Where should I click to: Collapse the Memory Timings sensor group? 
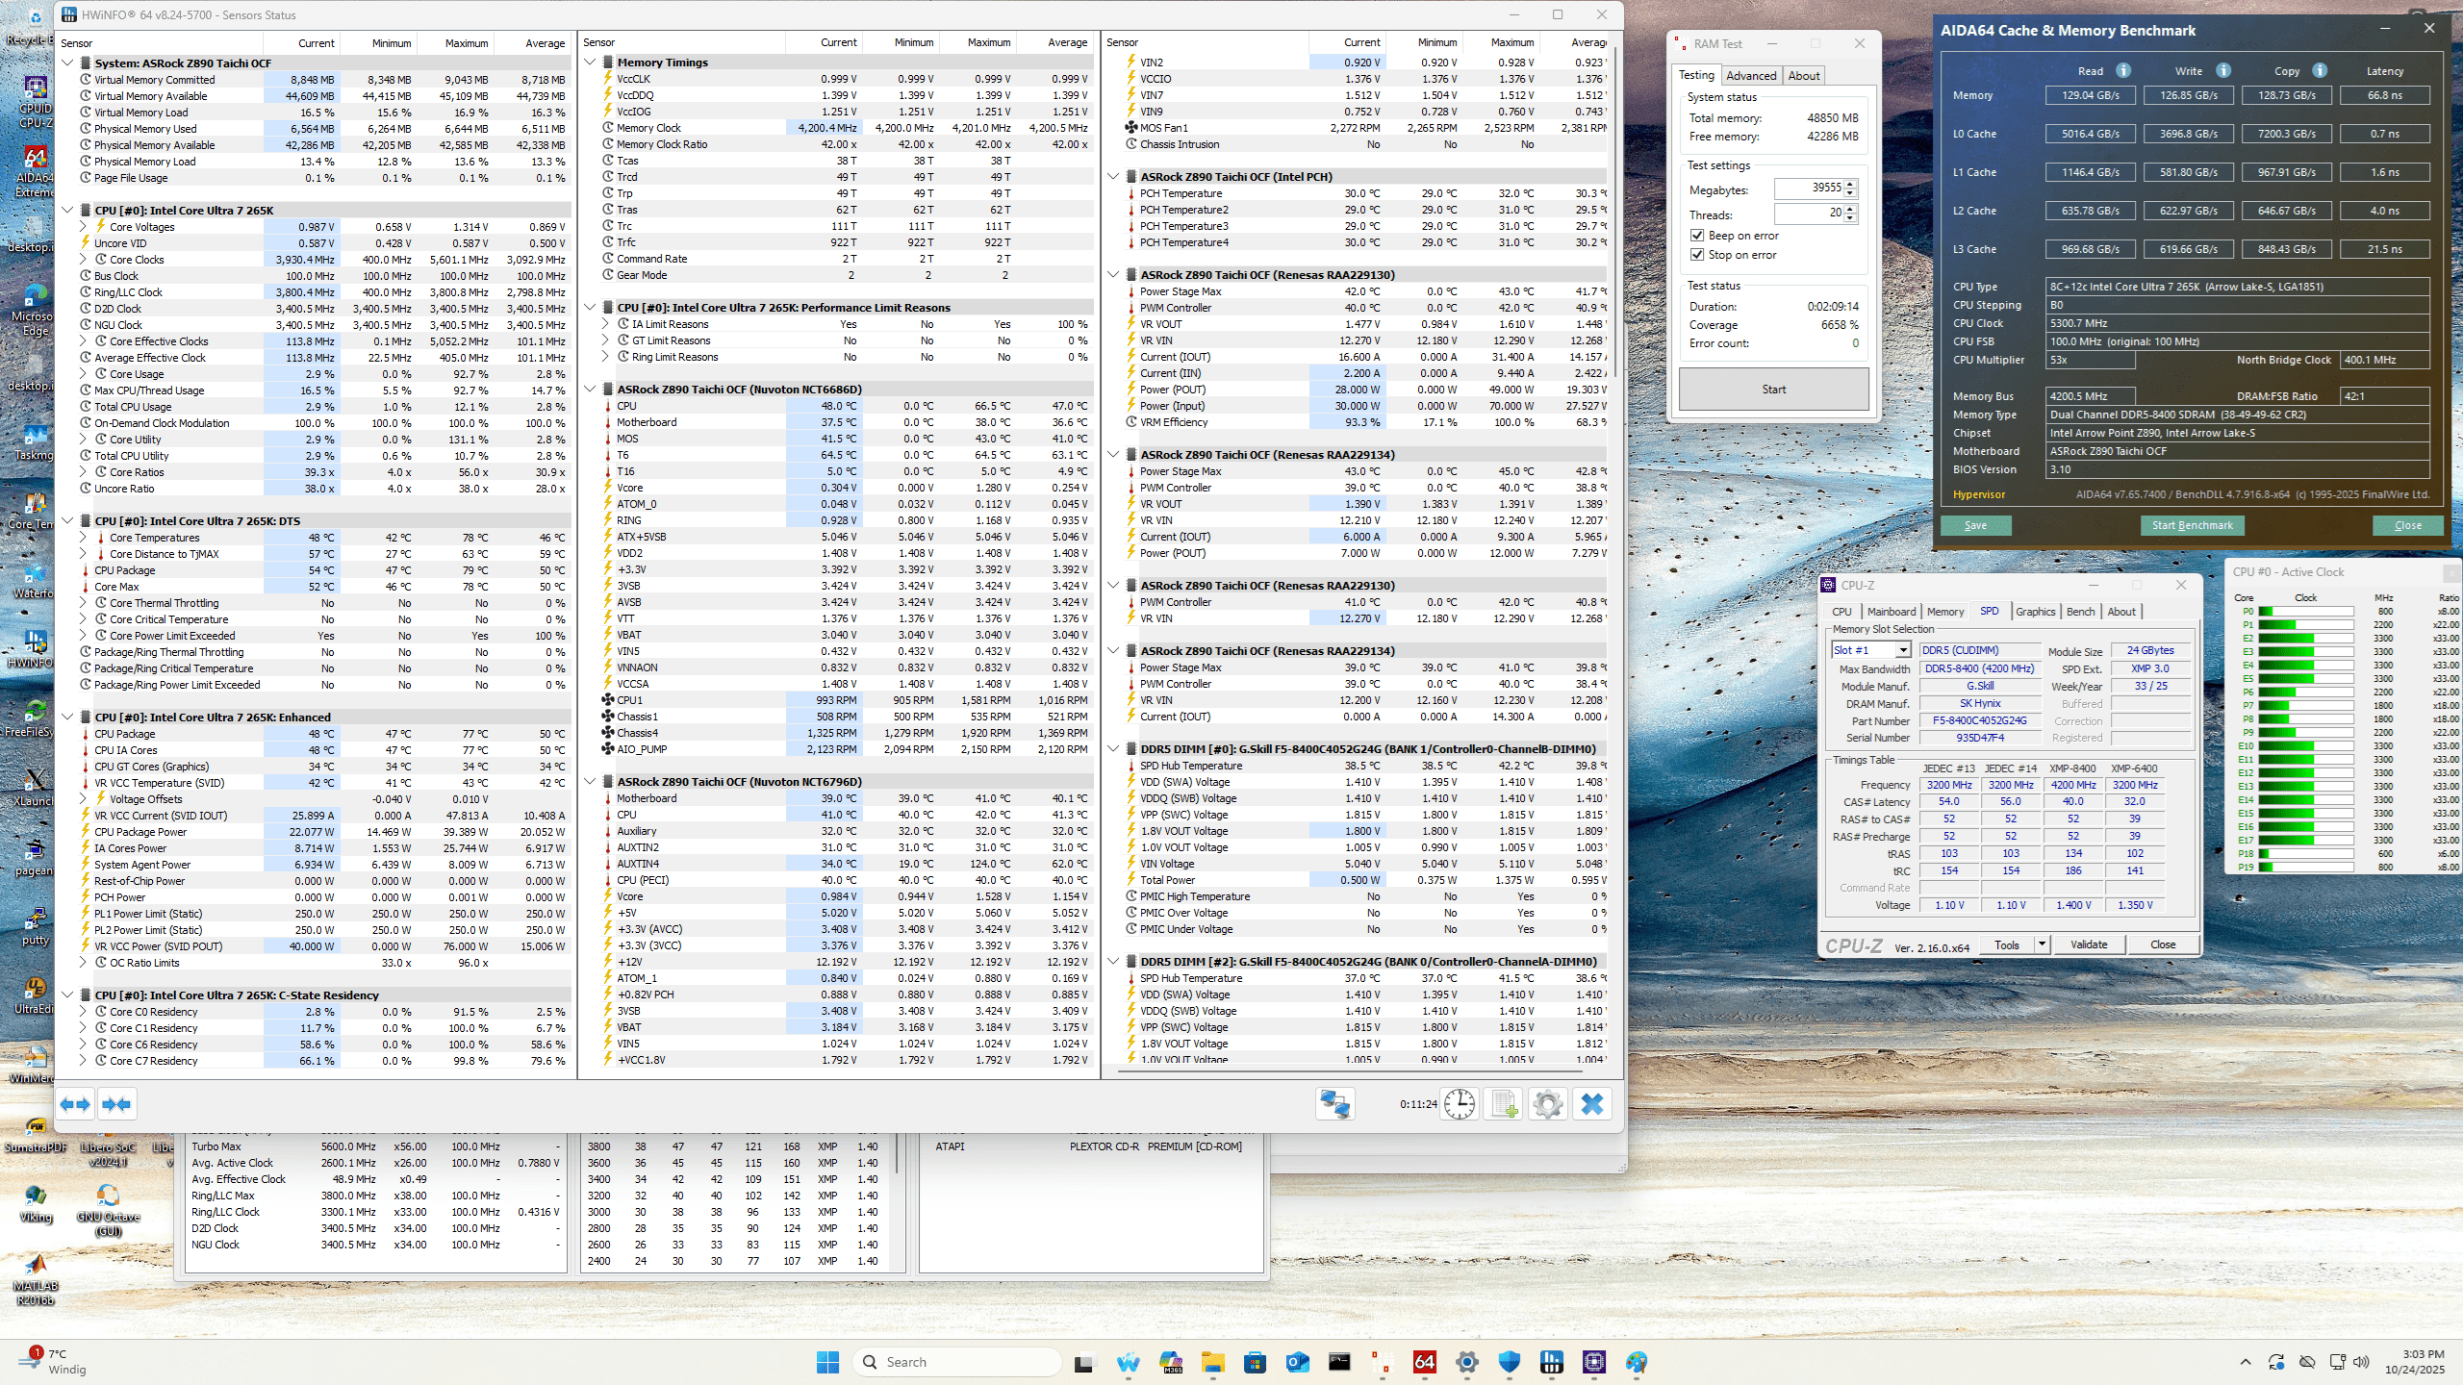[x=590, y=62]
